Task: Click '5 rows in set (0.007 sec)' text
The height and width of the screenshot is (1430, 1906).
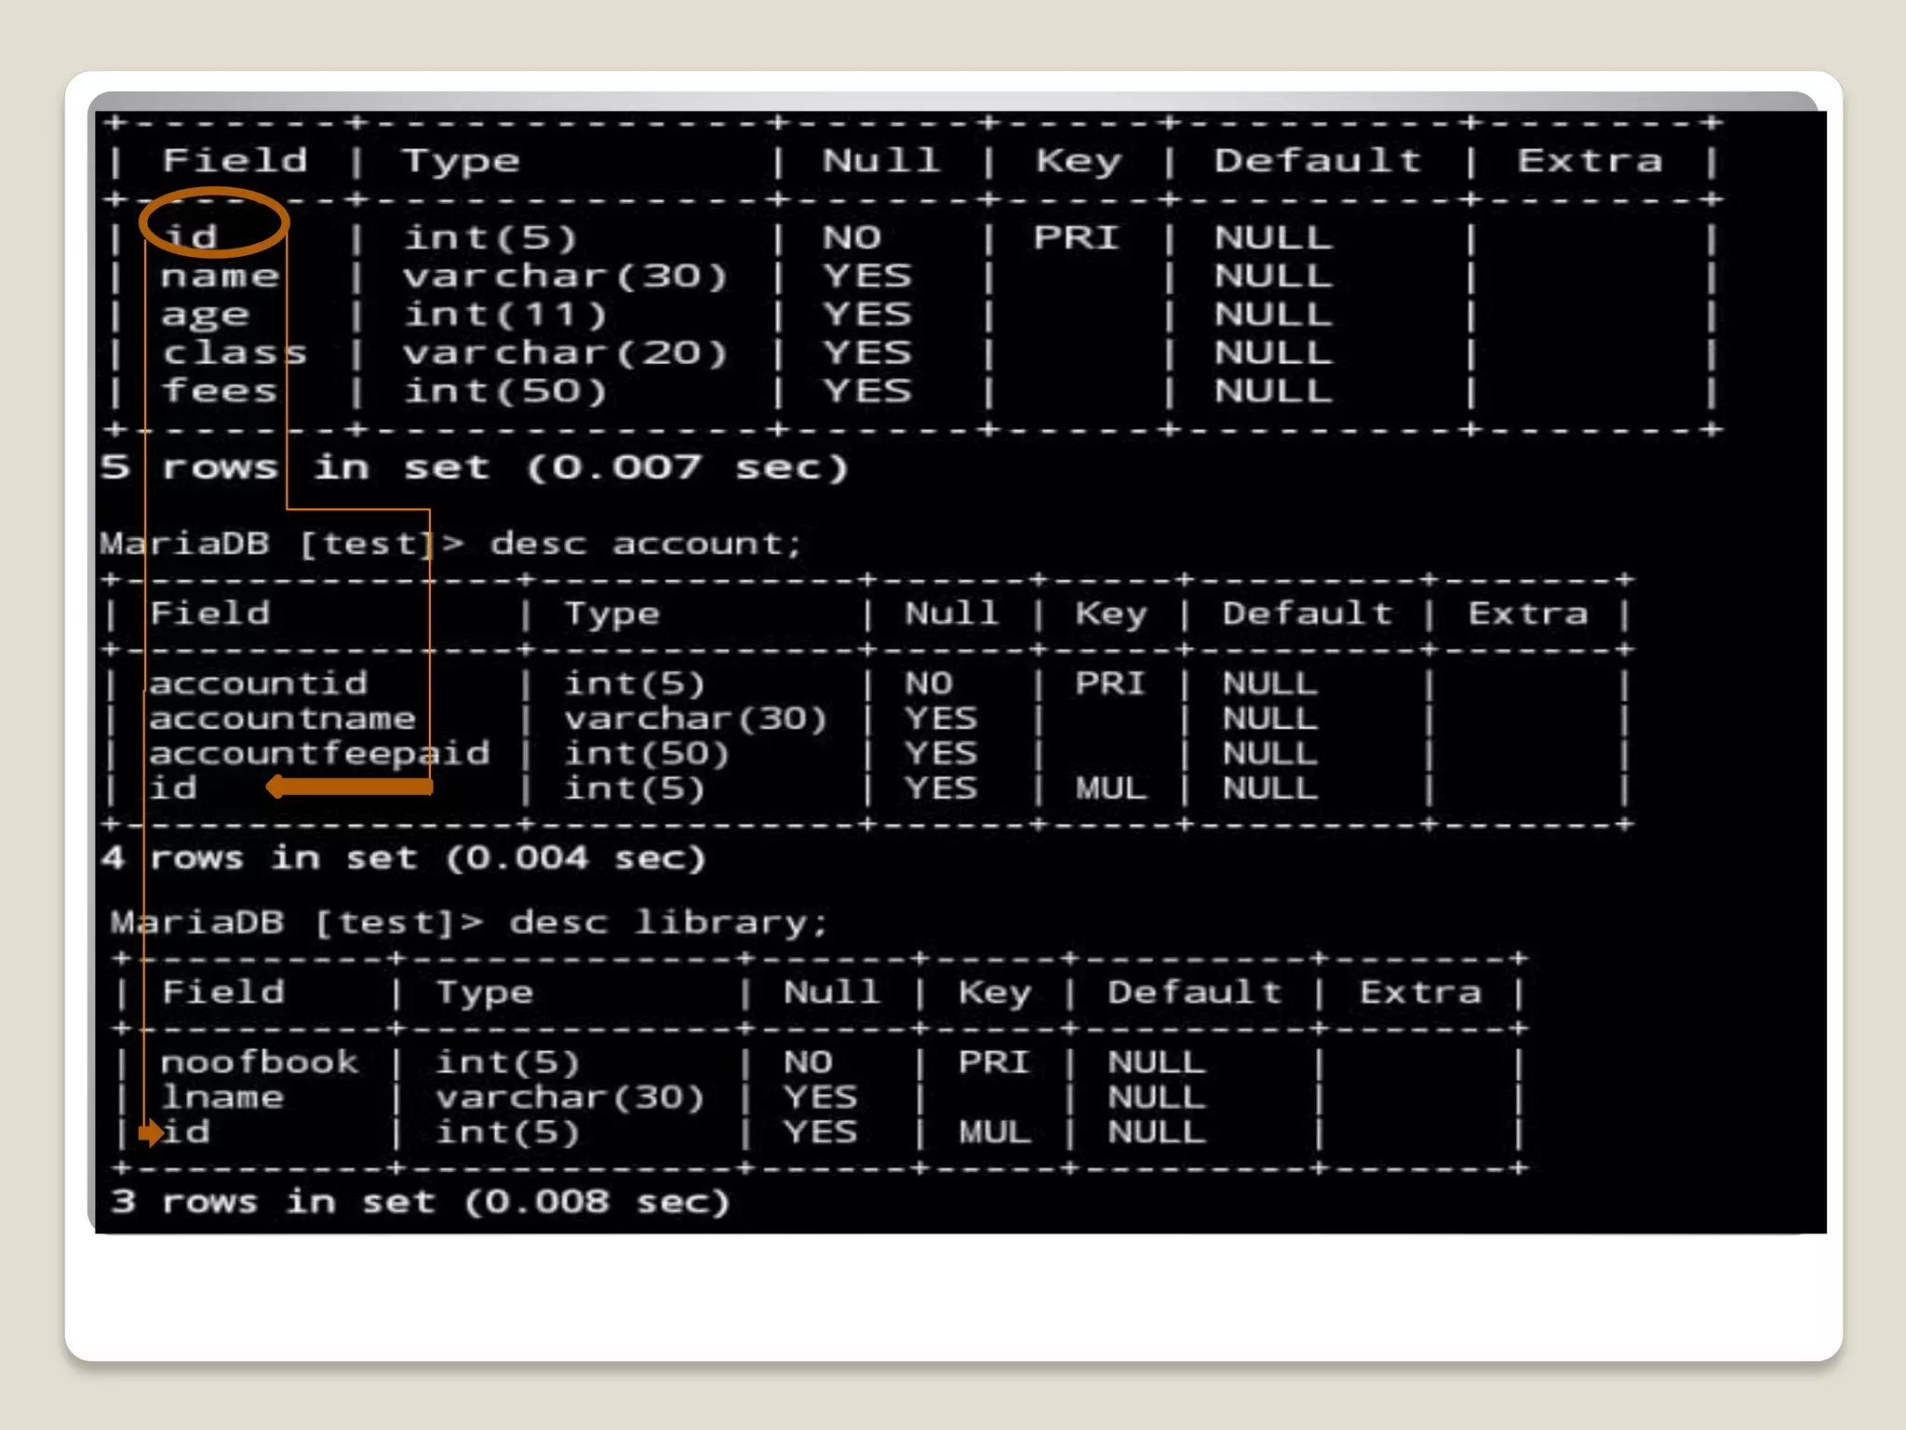Action: point(475,467)
